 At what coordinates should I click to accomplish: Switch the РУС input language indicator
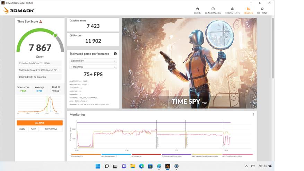point(253,166)
